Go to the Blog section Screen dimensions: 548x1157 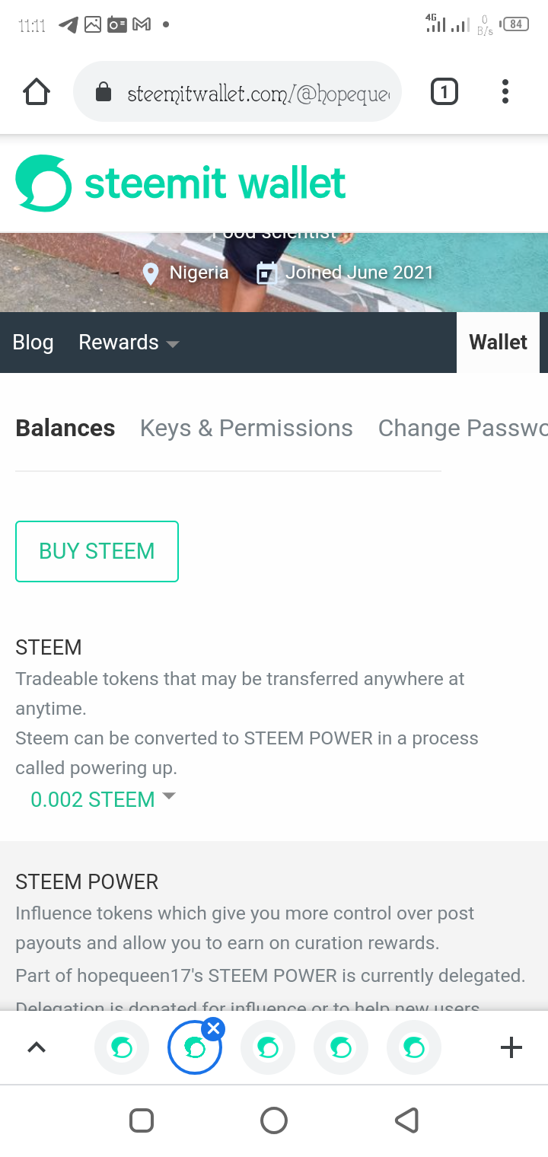[33, 343]
